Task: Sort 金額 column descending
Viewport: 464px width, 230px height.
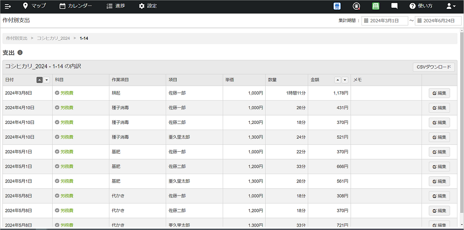Action: (x=345, y=80)
